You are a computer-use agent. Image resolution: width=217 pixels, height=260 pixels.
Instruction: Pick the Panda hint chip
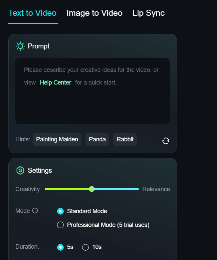pyautogui.click(x=97, y=139)
